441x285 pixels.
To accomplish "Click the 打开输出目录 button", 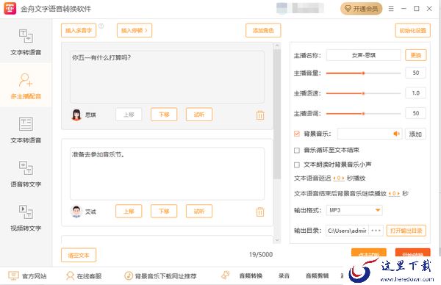I will [x=406, y=231].
